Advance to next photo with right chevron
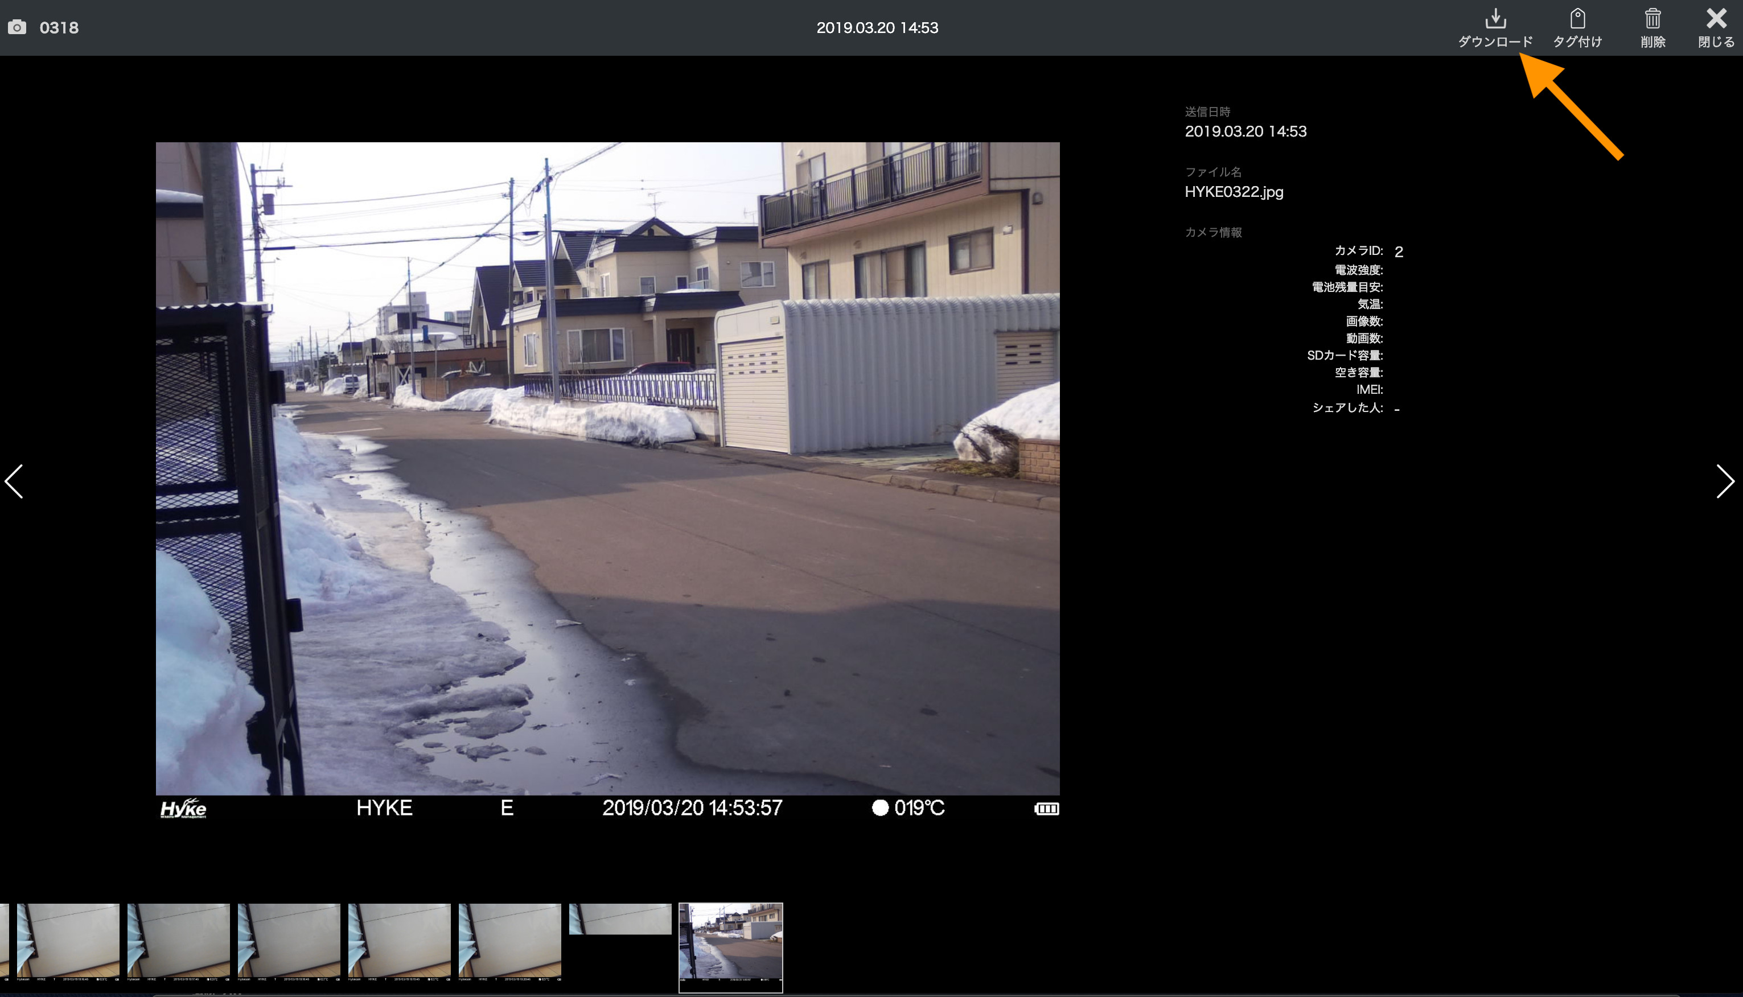Viewport: 1743px width, 997px height. click(x=1725, y=481)
